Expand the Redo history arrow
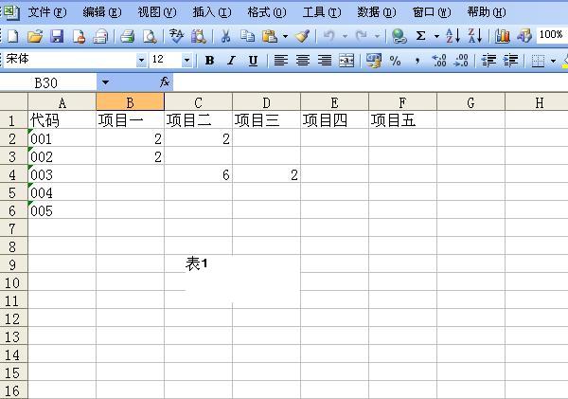568x399 pixels. pyautogui.click(x=377, y=36)
